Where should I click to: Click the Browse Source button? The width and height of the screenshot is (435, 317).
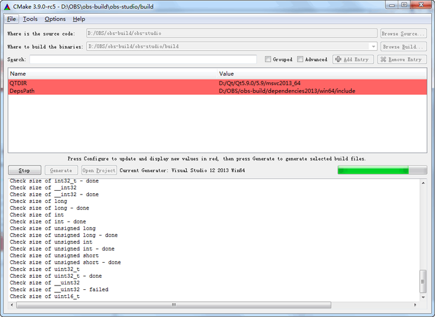(x=404, y=34)
